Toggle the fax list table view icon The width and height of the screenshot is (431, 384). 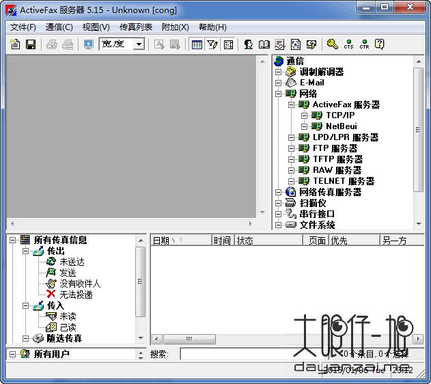197,44
